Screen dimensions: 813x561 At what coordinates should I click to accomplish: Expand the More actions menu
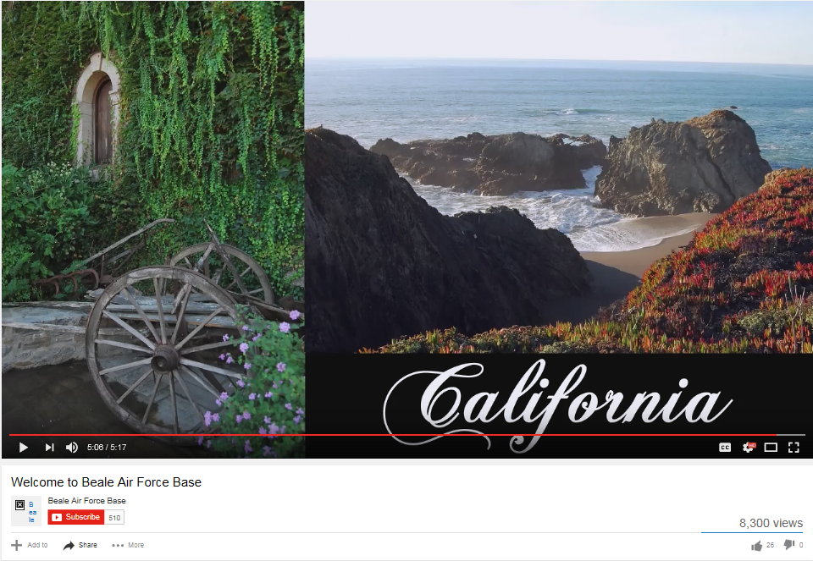pyautogui.click(x=128, y=545)
